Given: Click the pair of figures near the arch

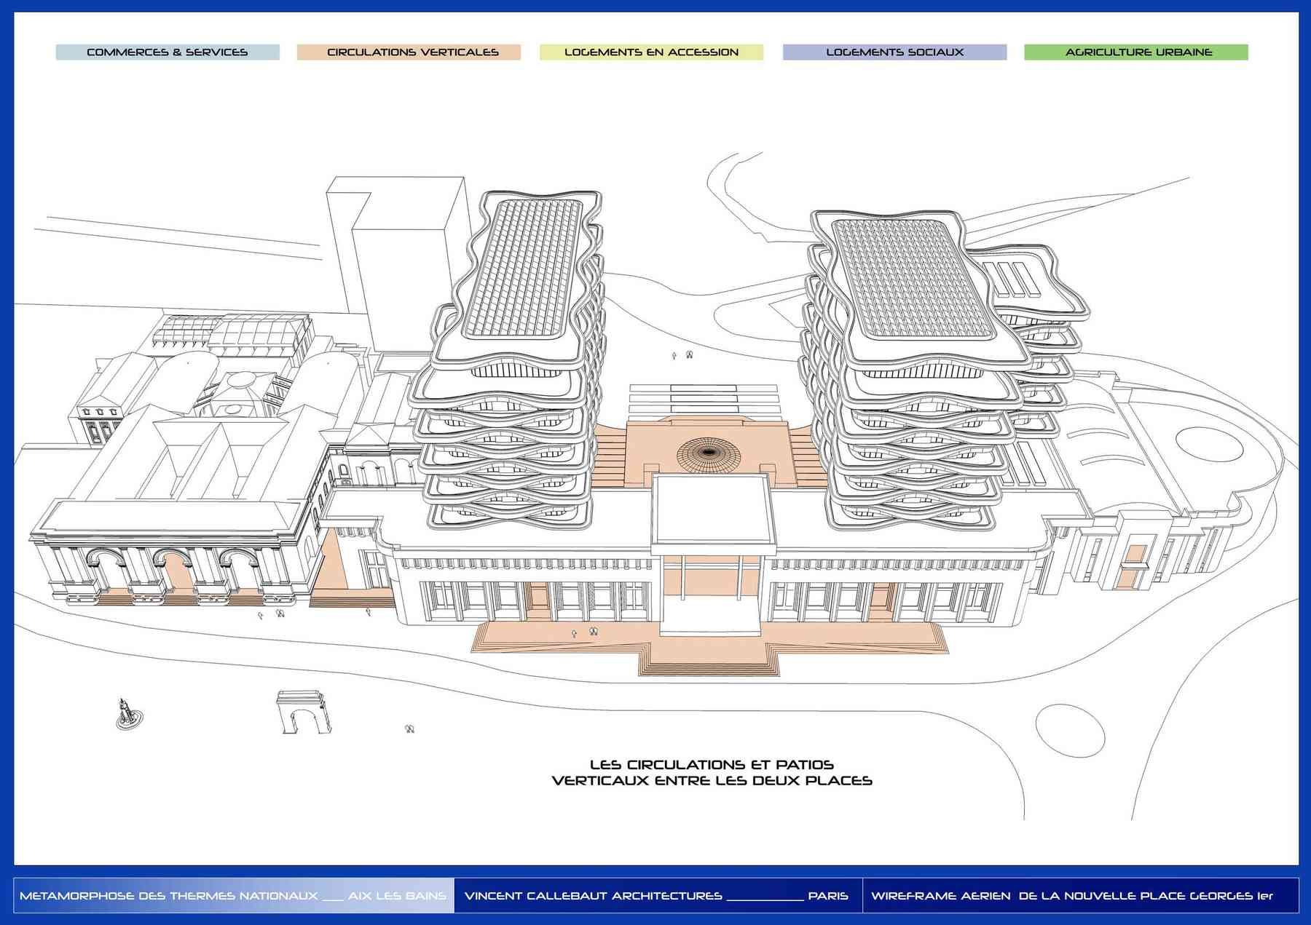Looking at the screenshot, I should pyautogui.click(x=409, y=729).
